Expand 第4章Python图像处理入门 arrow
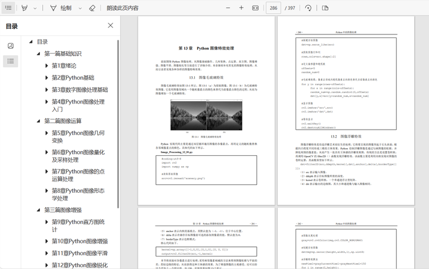Screen dimensions: 429x269 [x=46, y=102]
